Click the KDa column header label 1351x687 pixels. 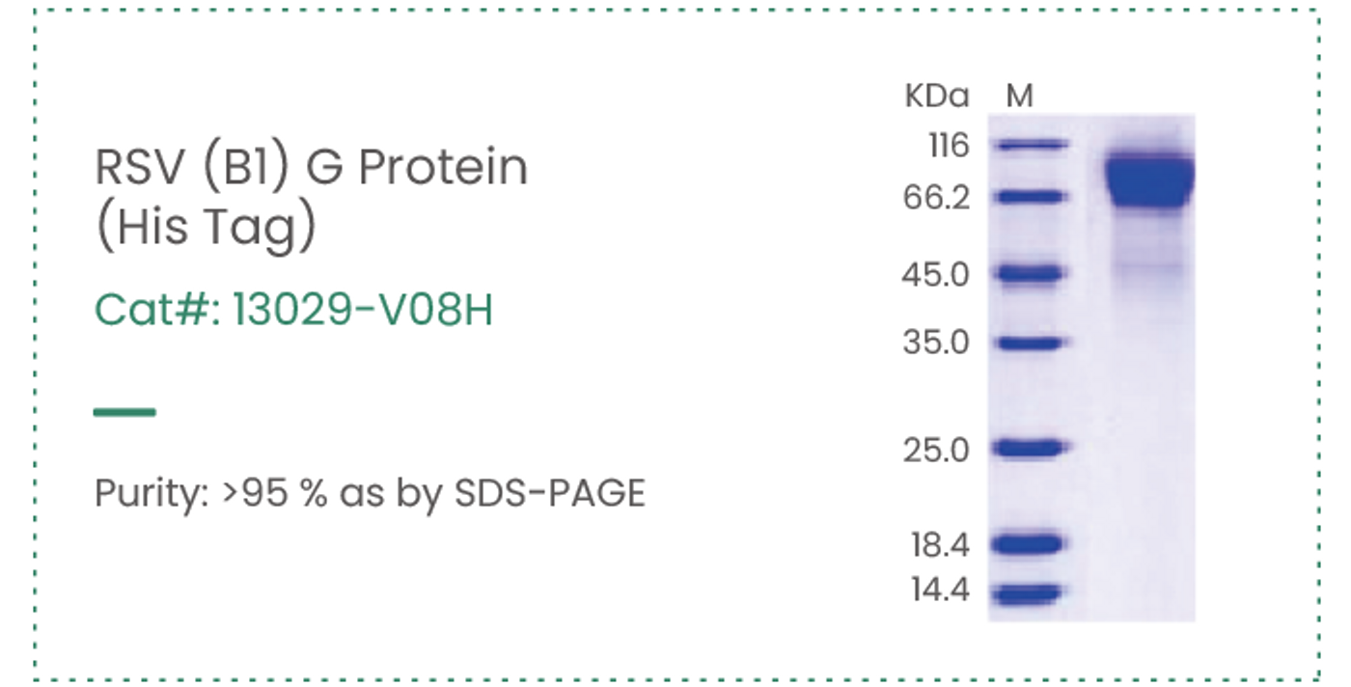(x=936, y=96)
